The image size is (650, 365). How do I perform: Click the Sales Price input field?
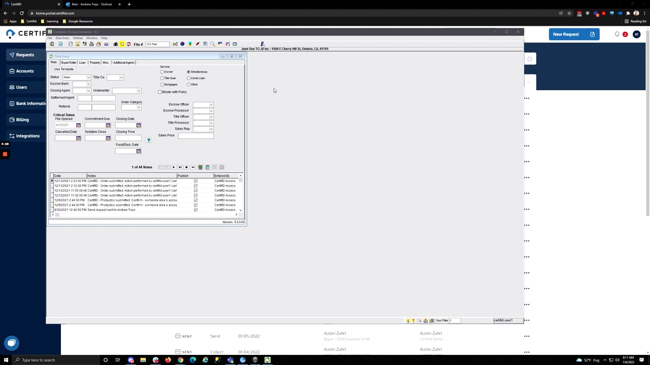coord(196,136)
